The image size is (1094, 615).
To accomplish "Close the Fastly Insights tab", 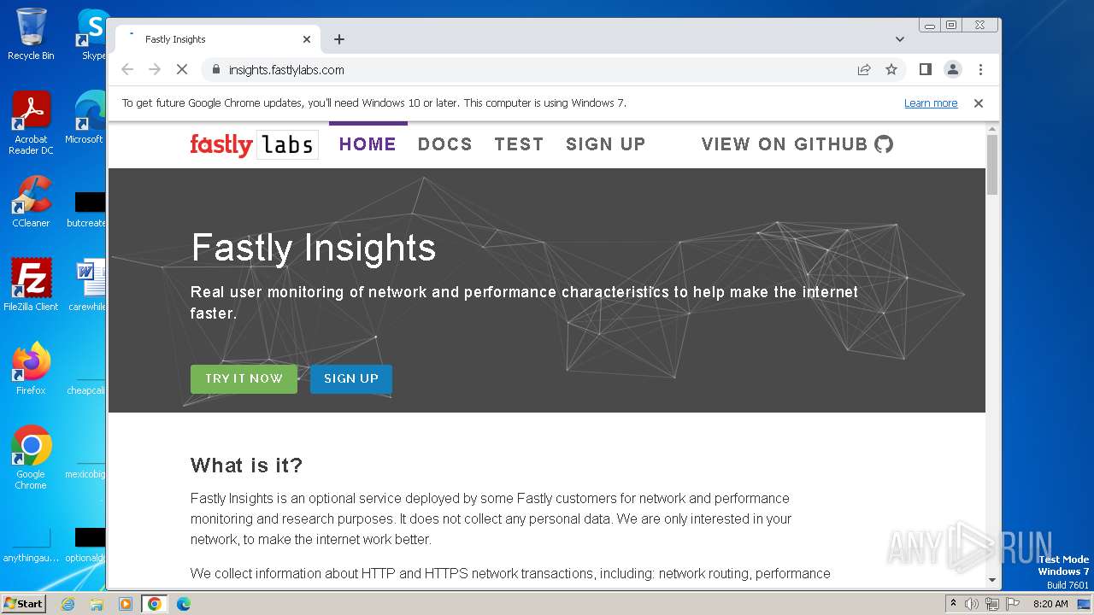I will [x=307, y=39].
